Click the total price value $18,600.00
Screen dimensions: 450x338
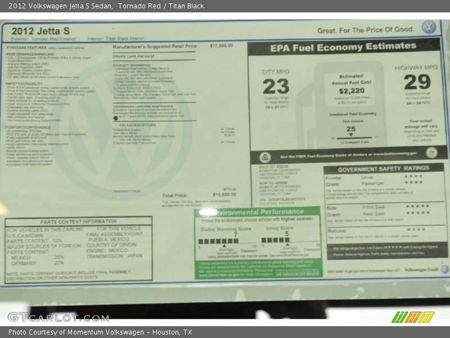(x=224, y=194)
